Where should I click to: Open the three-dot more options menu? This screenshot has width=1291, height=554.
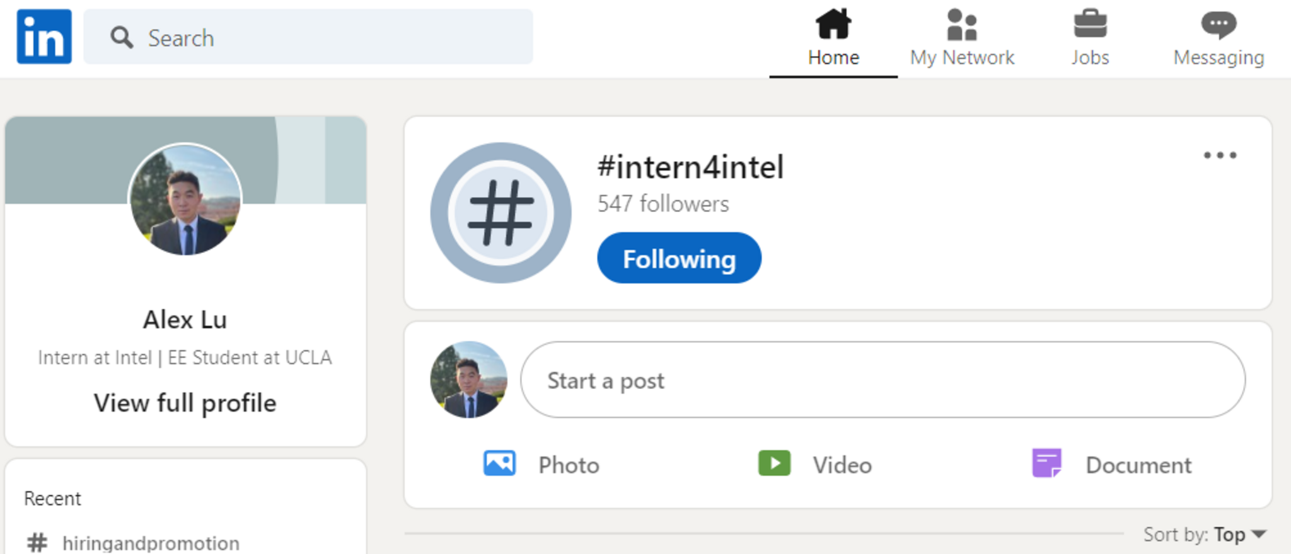click(x=1220, y=155)
